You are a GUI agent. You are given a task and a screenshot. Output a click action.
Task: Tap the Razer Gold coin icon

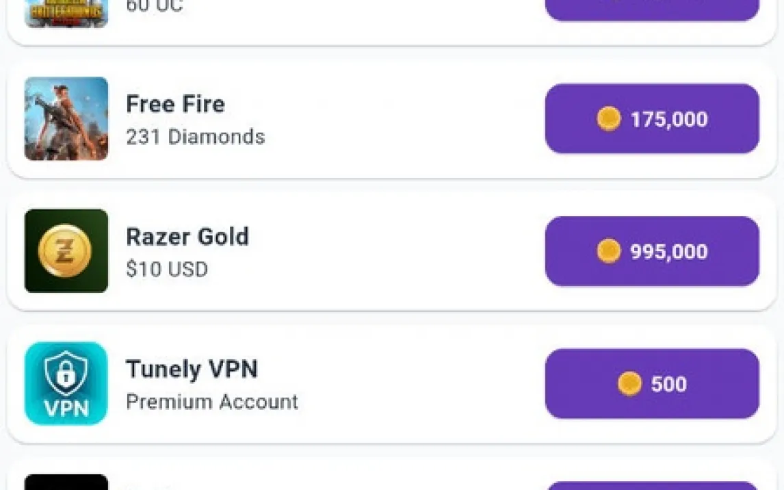pyautogui.click(x=66, y=250)
